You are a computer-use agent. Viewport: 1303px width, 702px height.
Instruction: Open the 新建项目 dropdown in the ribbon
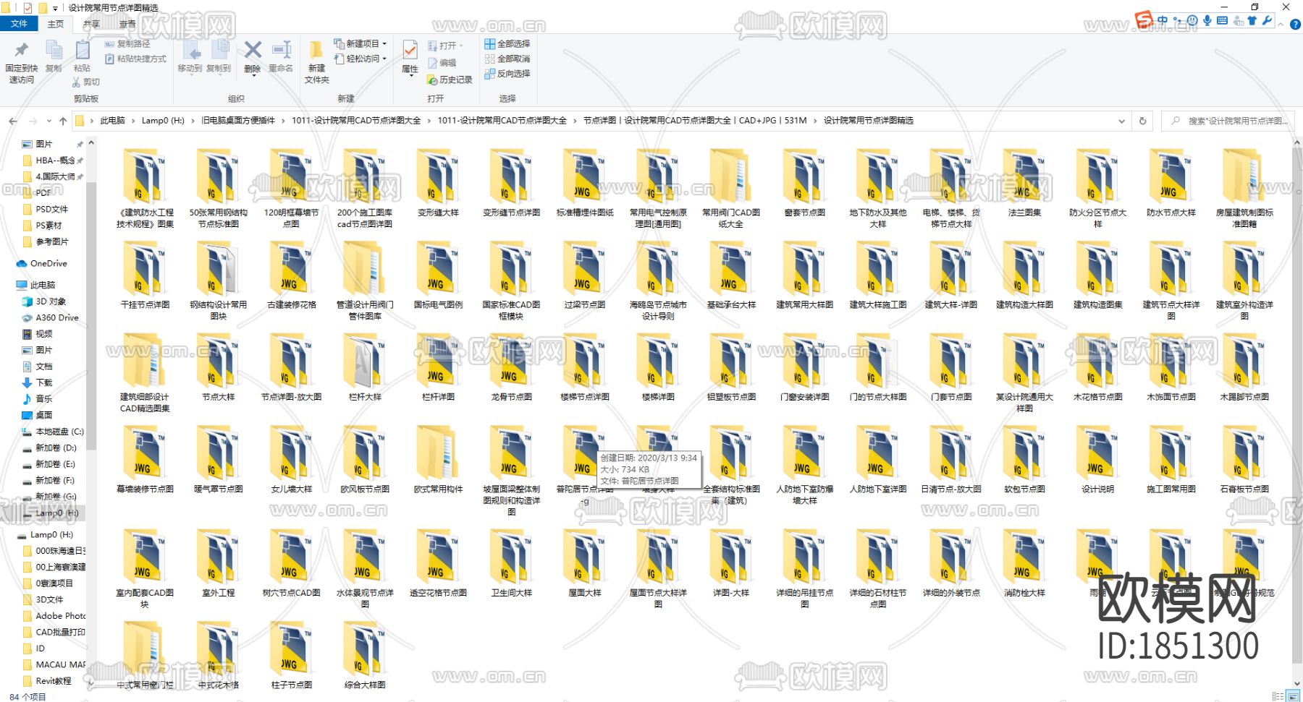360,43
